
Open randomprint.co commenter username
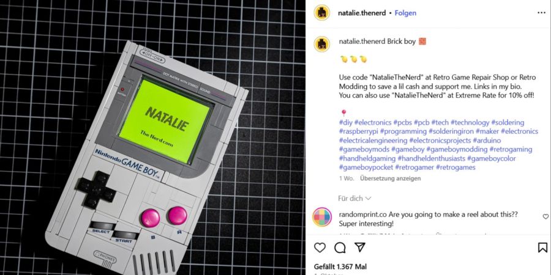coord(363,215)
